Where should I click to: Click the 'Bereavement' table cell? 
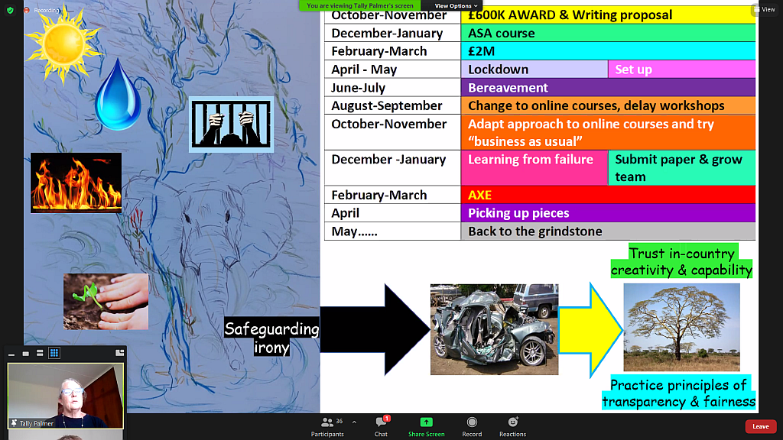click(x=608, y=88)
